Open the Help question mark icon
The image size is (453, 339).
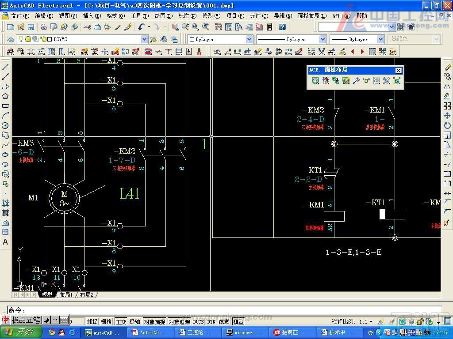tap(282, 27)
